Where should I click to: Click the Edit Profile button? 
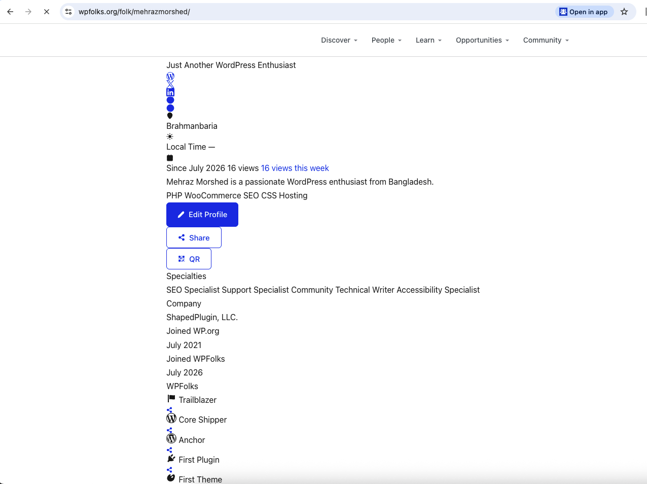[202, 215]
